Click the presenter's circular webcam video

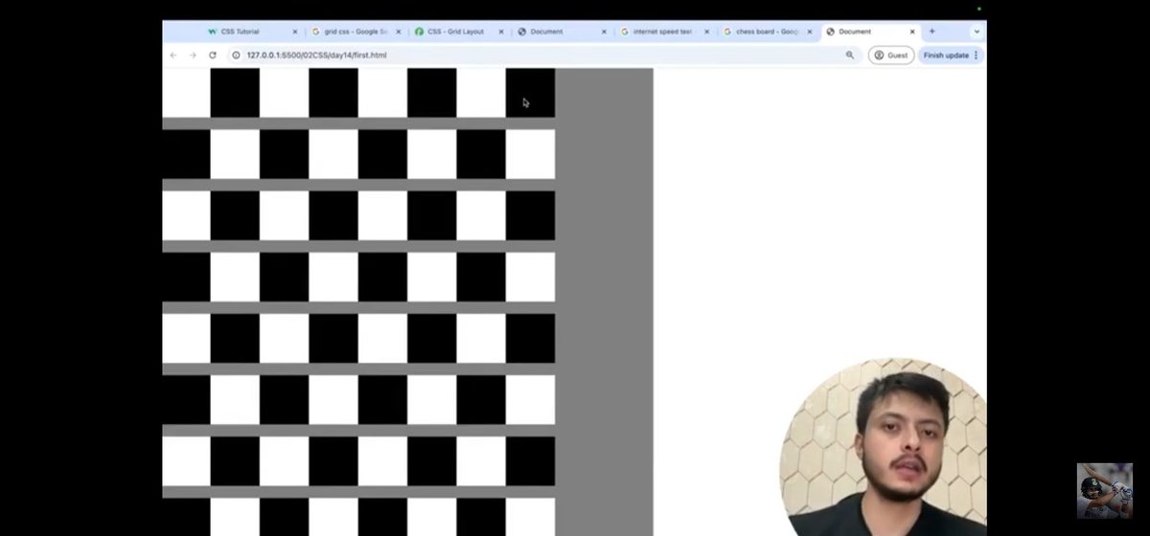(884, 447)
